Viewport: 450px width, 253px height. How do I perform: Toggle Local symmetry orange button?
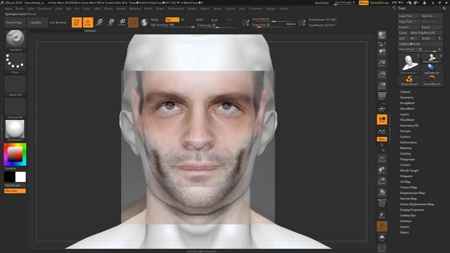tap(382, 119)
